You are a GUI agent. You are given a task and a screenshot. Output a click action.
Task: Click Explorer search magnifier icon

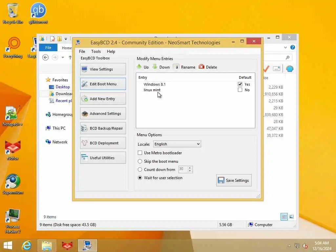click(x=287, y=57)
